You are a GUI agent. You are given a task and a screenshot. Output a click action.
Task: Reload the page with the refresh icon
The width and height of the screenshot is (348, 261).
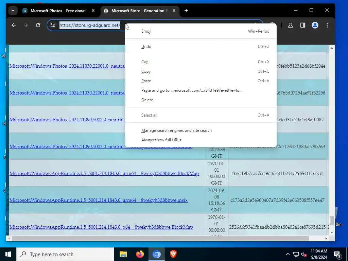38,25
